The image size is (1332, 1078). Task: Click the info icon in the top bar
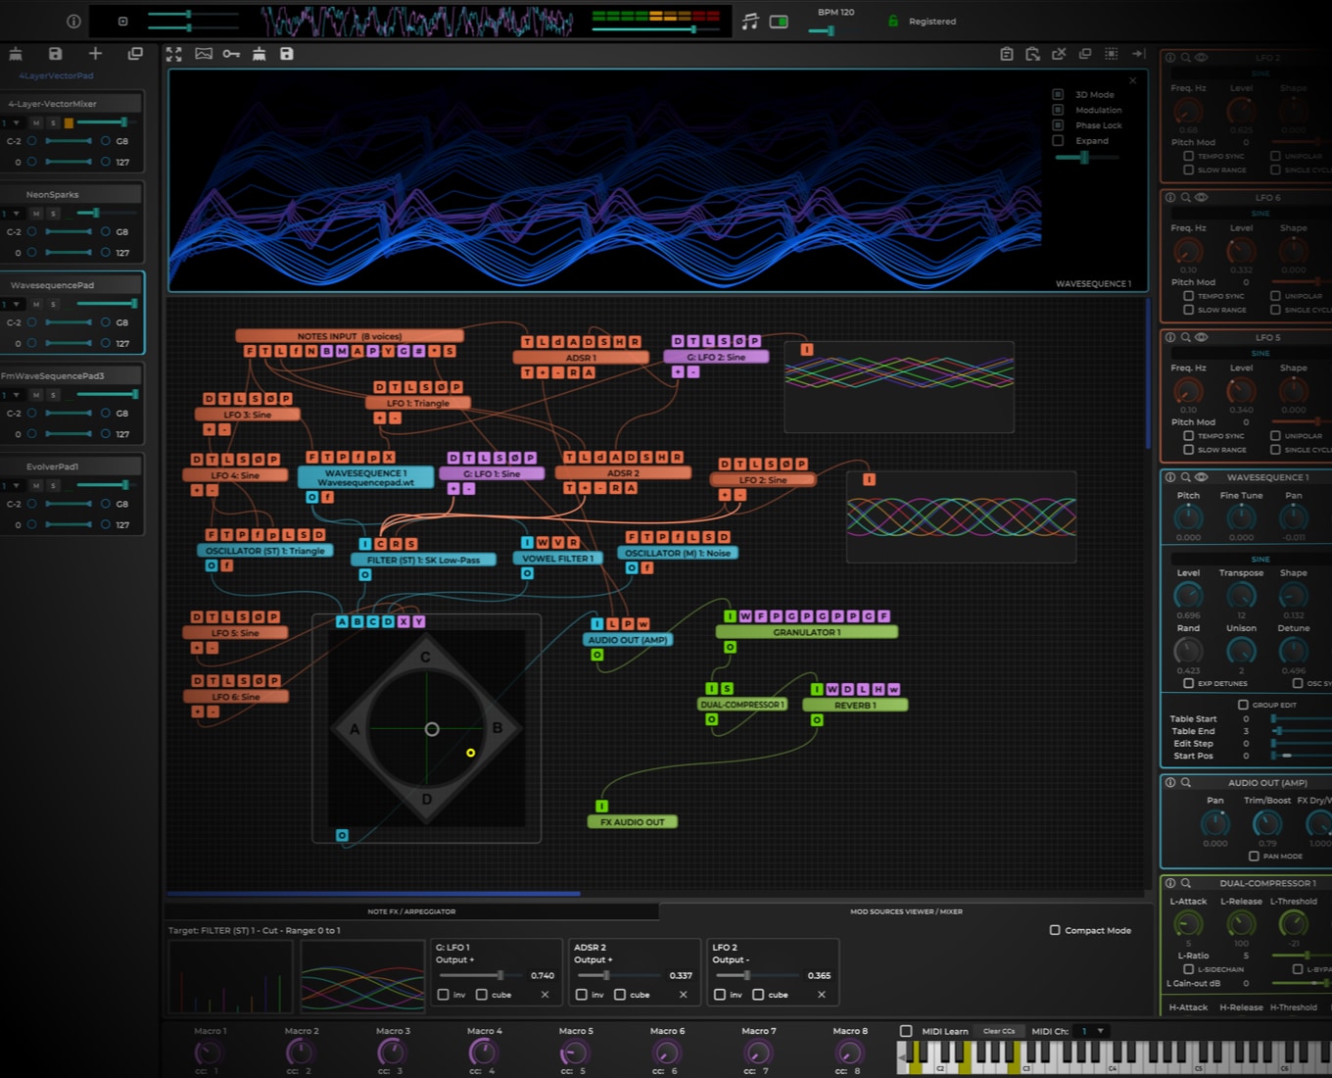(x=73, y=21)
